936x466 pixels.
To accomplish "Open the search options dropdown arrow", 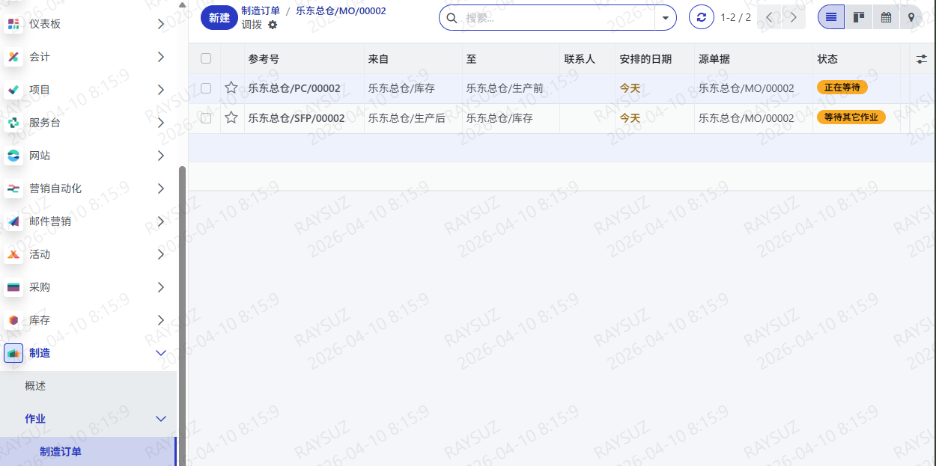I will point(665,18).
